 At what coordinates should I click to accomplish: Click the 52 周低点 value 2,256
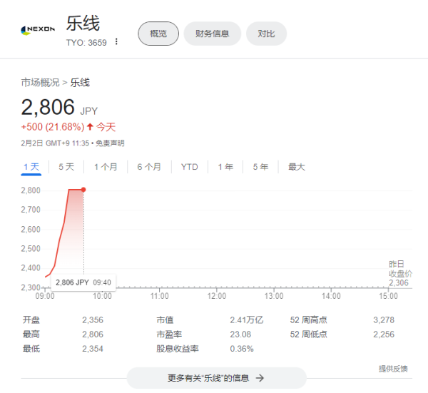(x=384, y=335)
